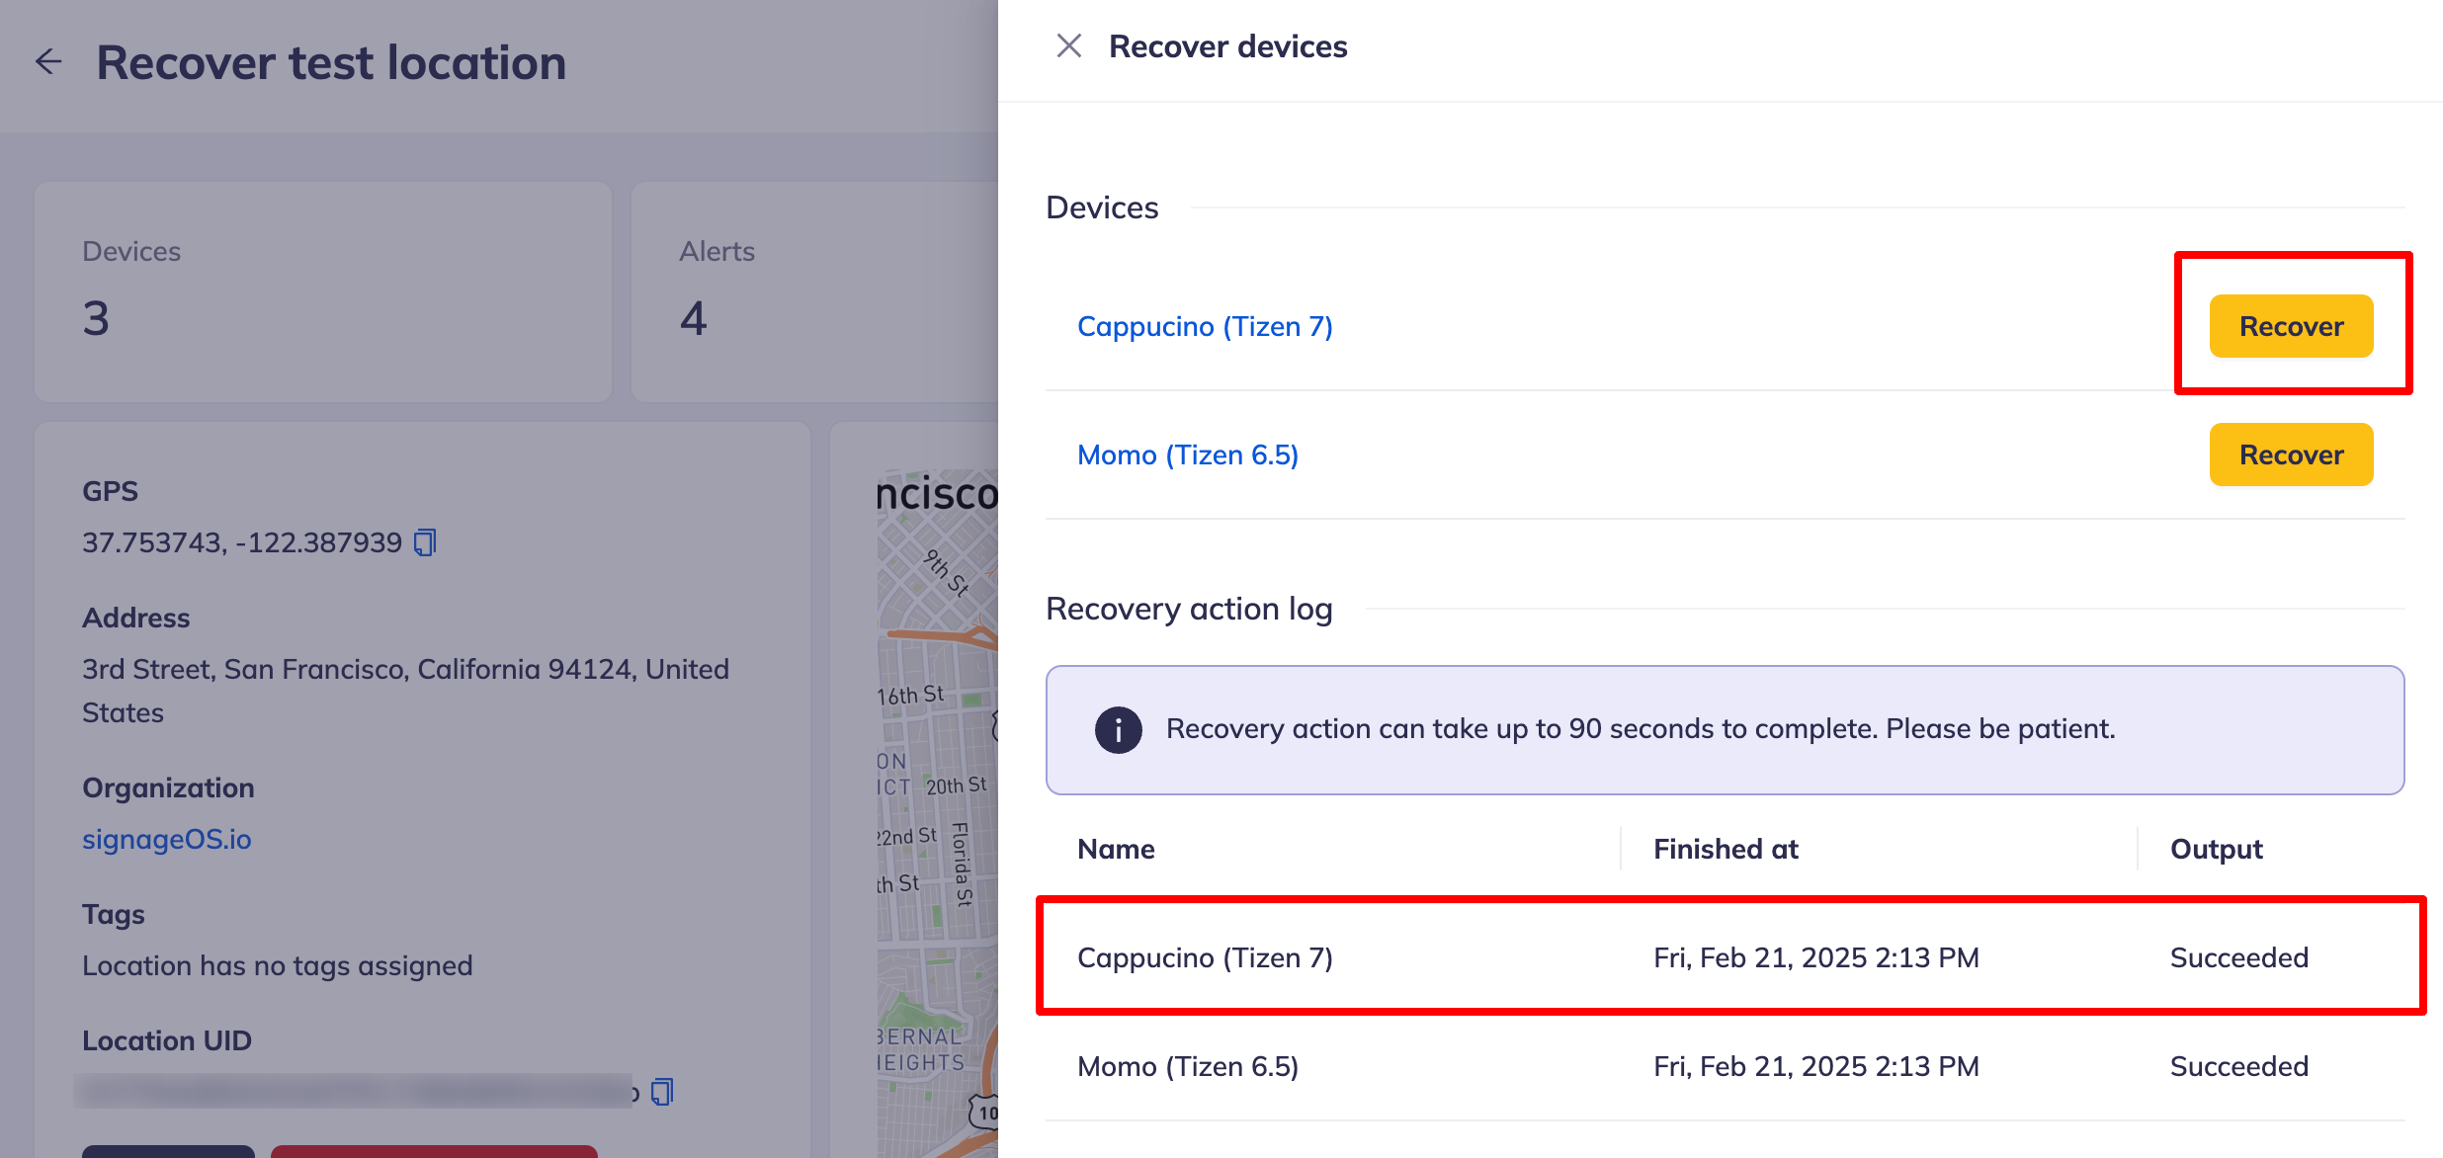Recover the Momo (Tizen 6.5) device
The width and height of the screenshot is (2443, 1158).
coord(2290,455)
